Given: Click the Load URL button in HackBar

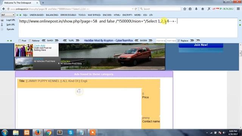Looking at the screenshot, I should pyautogui.click(x=11, y=20).
